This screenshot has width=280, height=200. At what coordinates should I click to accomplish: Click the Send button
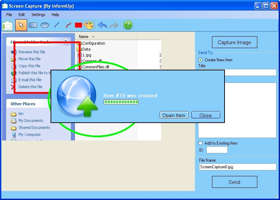[234, 182]
